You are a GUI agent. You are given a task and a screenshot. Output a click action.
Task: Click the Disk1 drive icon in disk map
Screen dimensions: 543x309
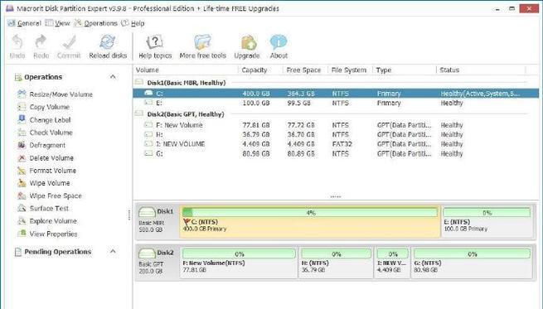(147, 212)
